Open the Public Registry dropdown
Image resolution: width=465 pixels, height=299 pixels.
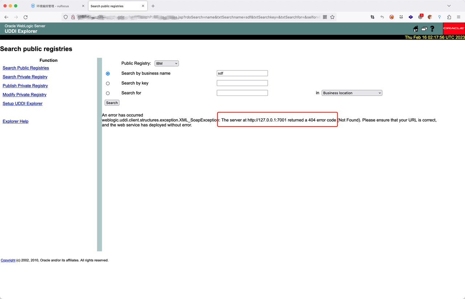point(167,64)
